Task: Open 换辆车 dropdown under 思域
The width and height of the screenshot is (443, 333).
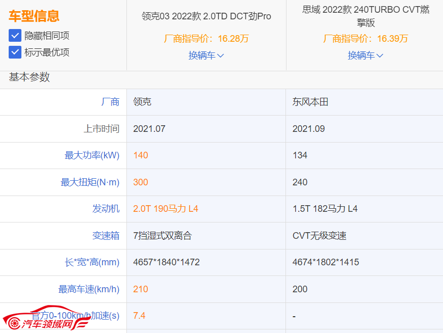Action: coord(366,55)
